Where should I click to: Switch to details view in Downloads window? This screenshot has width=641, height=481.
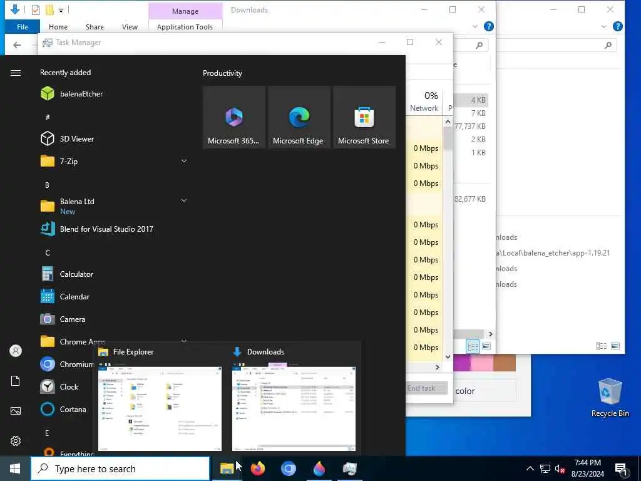[x=473, y=346]
